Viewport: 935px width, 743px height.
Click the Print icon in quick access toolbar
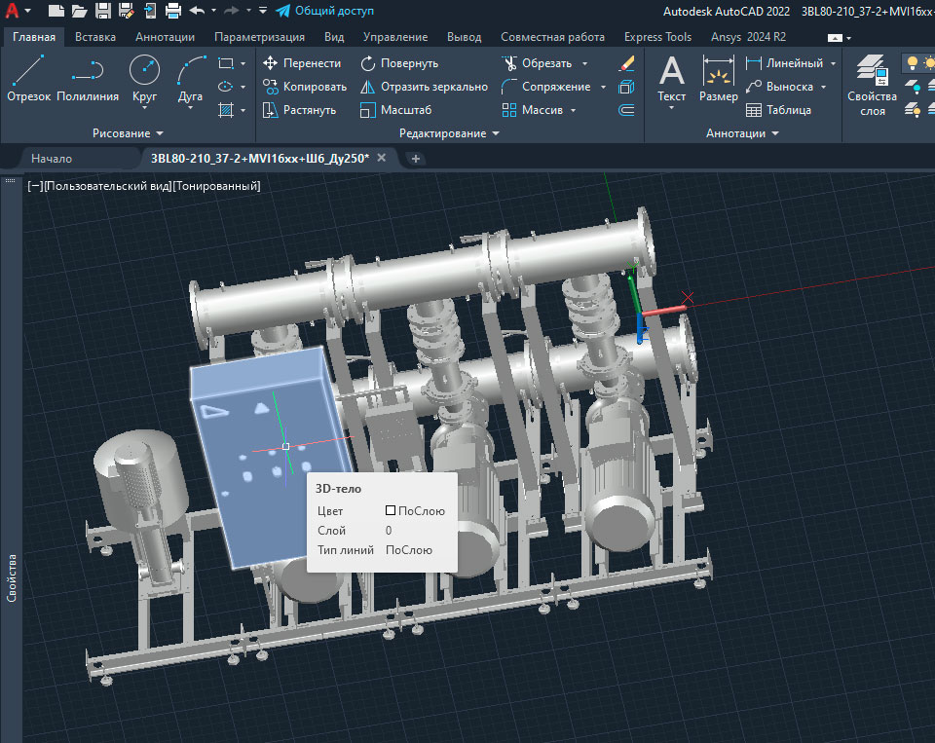pos(173,12)
